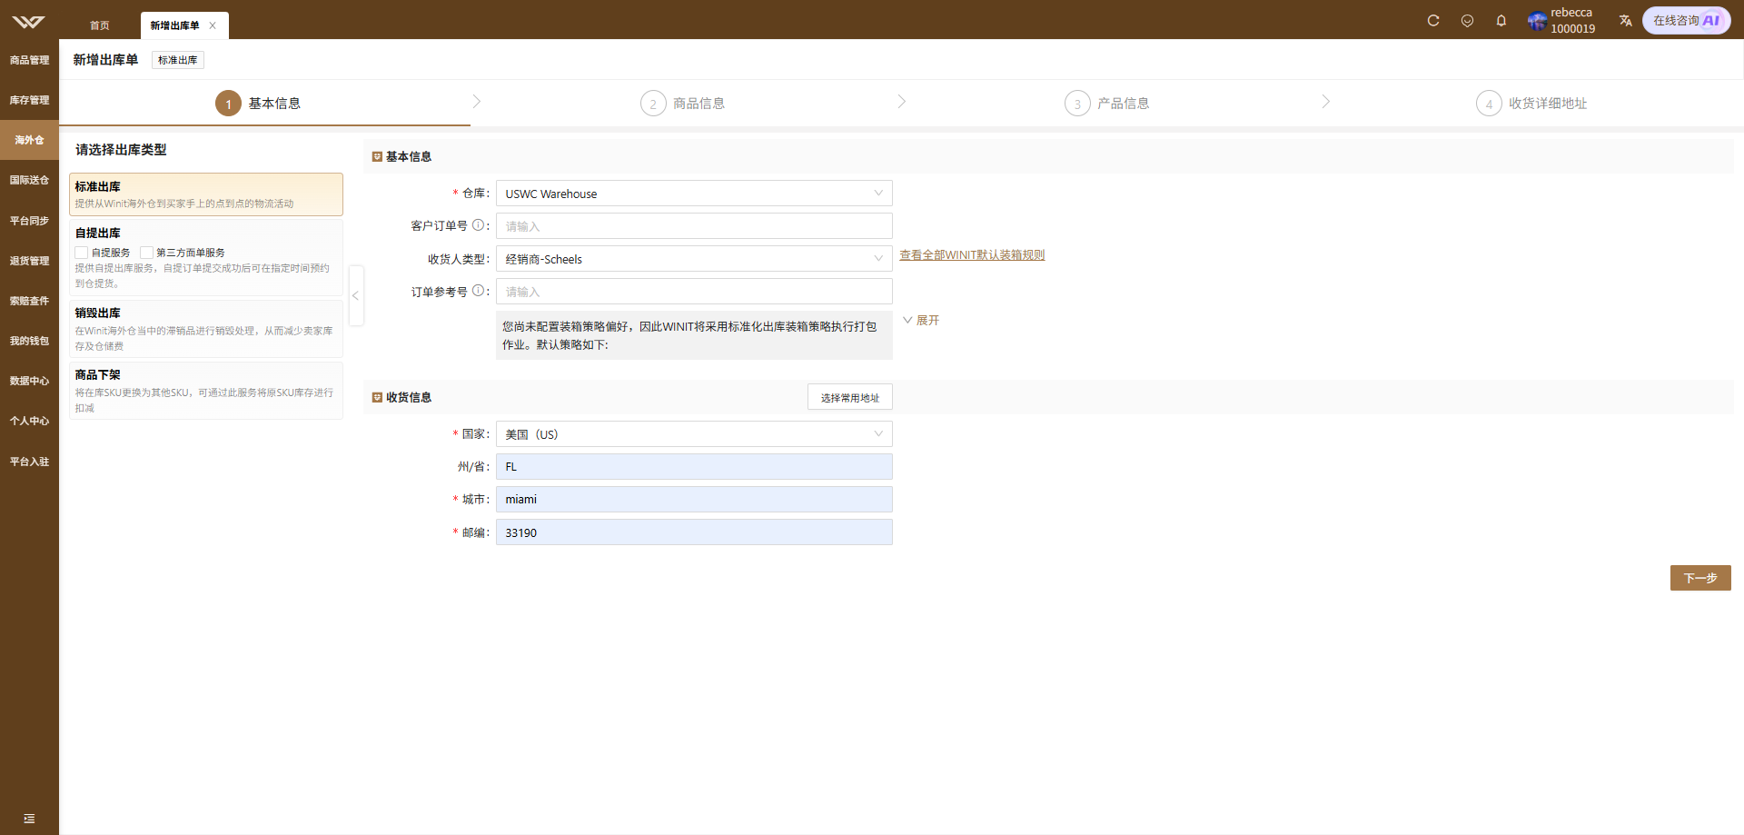
Task: Click the 州/省 field containing FL
Action: (x=694, y=467)
